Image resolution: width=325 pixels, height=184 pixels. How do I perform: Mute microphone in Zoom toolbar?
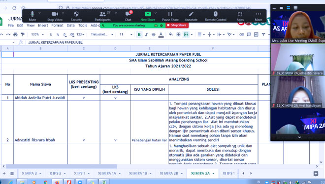(32, 16)
